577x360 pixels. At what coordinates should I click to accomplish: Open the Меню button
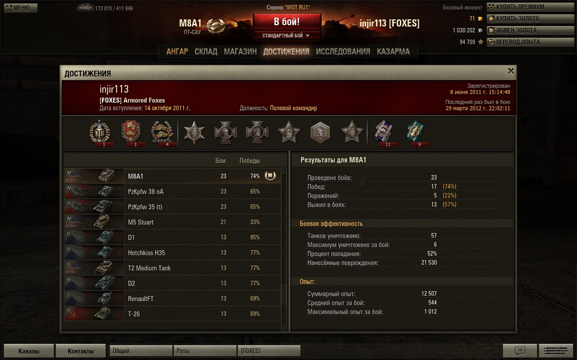point(20,8)
